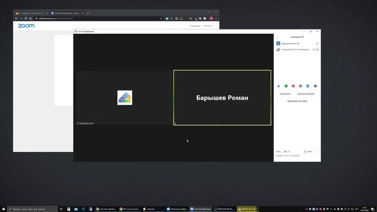Open the yellow-highlighted taskbar item
Viewport: 377px width, 212px height.
(247, 209)
